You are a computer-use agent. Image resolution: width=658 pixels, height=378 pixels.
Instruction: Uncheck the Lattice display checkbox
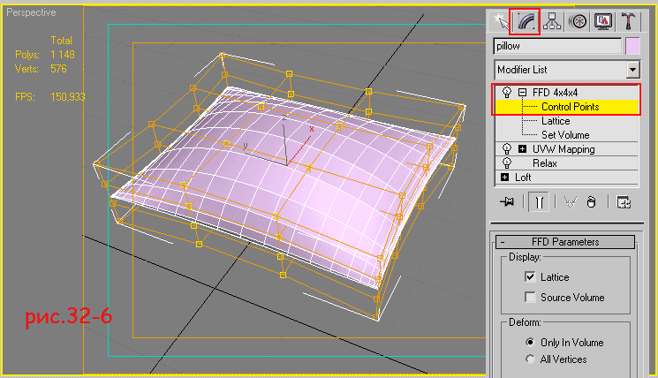530,277
